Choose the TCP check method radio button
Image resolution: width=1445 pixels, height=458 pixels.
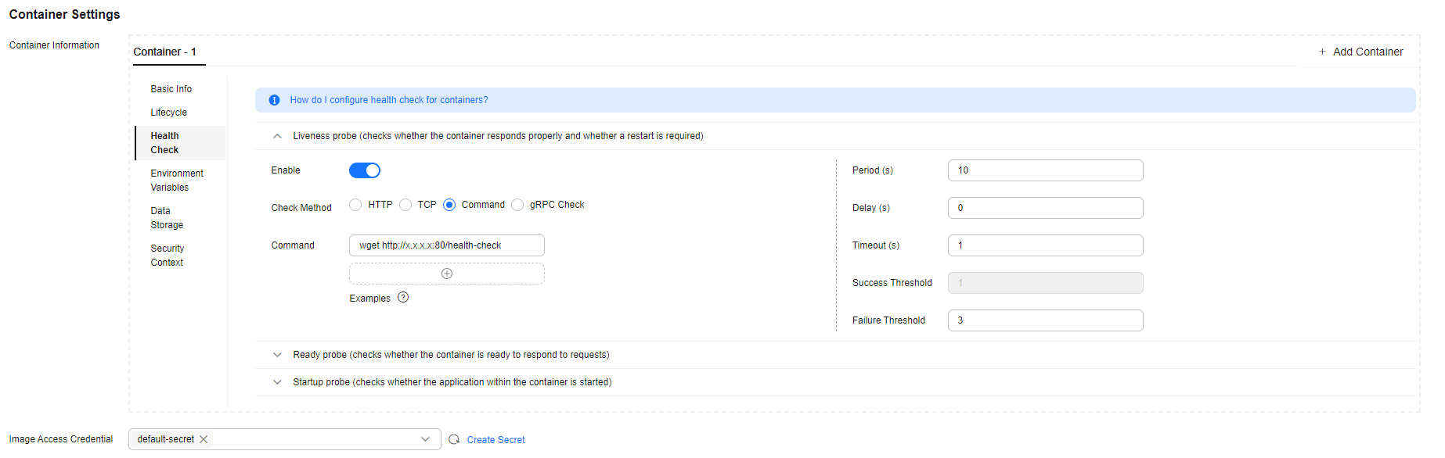(x=405, y=205)
